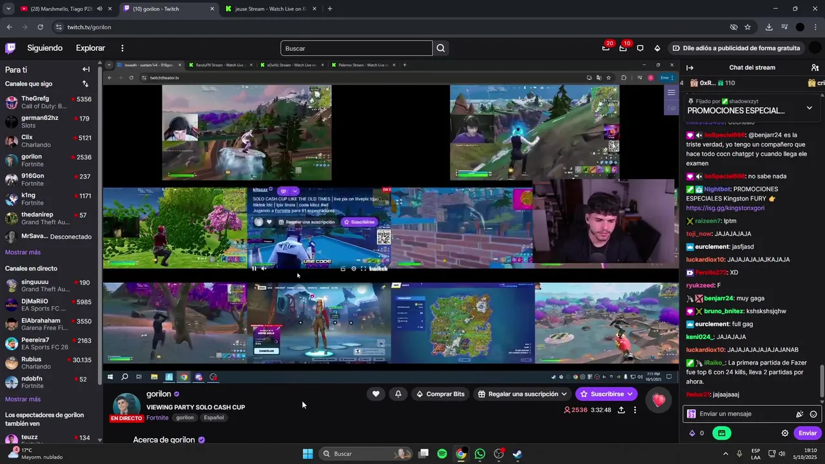Open the emote picker smiley in chat
Screen dimensions: 825x464
click(813, 414)
